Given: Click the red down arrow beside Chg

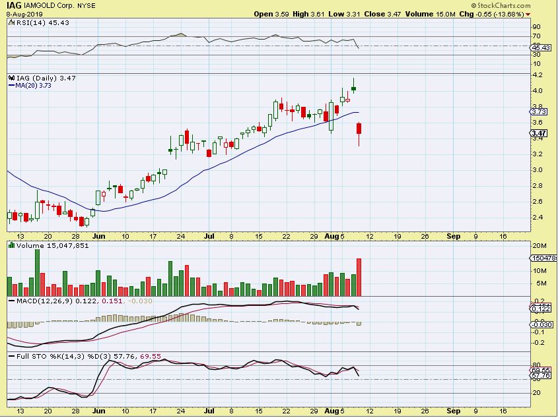Looking at the screenshot, I should 528,15.
